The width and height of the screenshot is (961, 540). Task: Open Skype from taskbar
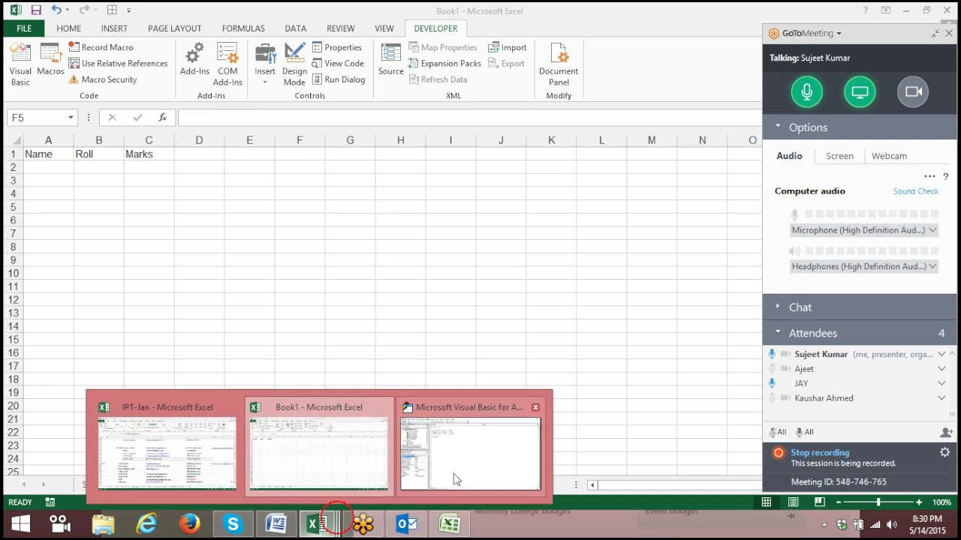pyautogui.click(x=233, y=523)
